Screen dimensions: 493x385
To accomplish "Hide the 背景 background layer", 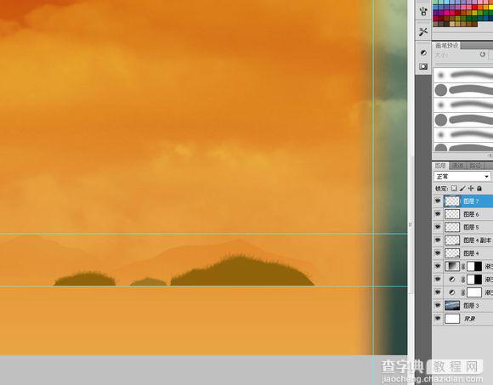I will tap(438, 319).
